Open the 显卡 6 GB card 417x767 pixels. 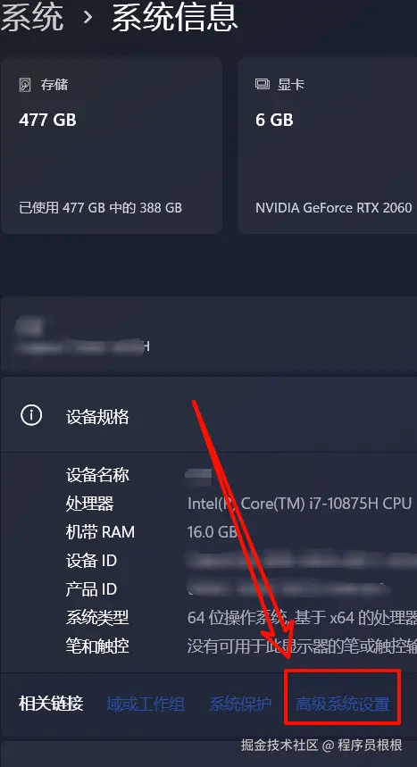pyautogui.click(x=327, y=146)
